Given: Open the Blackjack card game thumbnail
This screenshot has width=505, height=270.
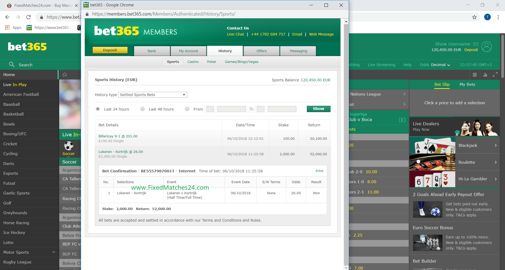Looking at the screenshot, I should (432, 145).
